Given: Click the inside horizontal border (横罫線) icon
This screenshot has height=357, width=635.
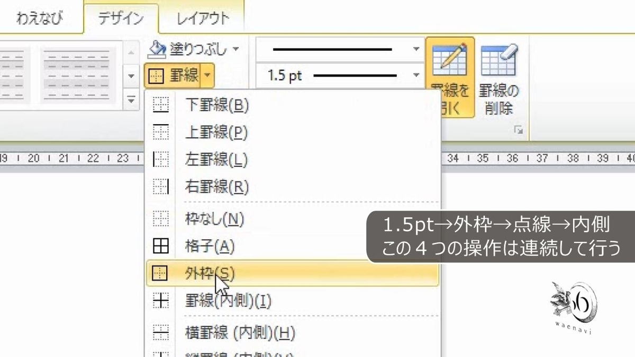Looking at the screenshot, I should click(x=160, y=332).
